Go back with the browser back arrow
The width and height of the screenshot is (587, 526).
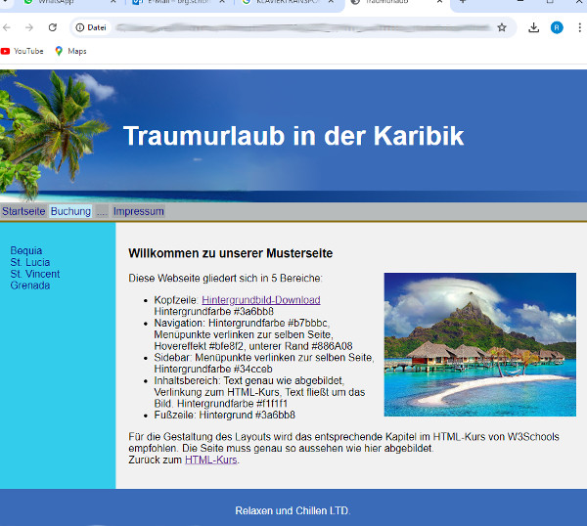point(7,27)
